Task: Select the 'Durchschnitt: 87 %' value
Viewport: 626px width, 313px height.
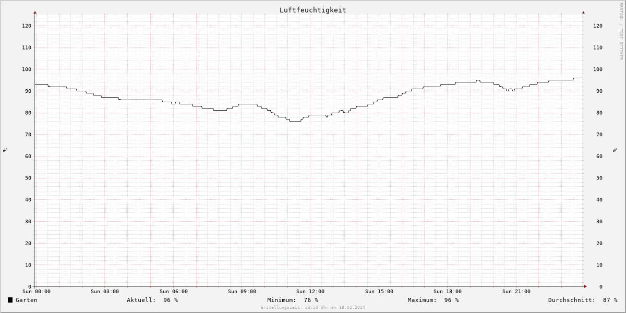Action: [x=583, y=300]
